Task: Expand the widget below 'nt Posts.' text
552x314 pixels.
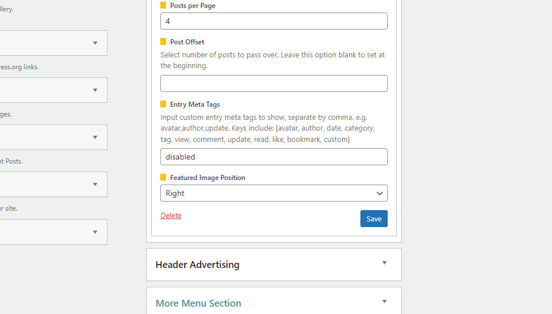Action: [95, 184]
